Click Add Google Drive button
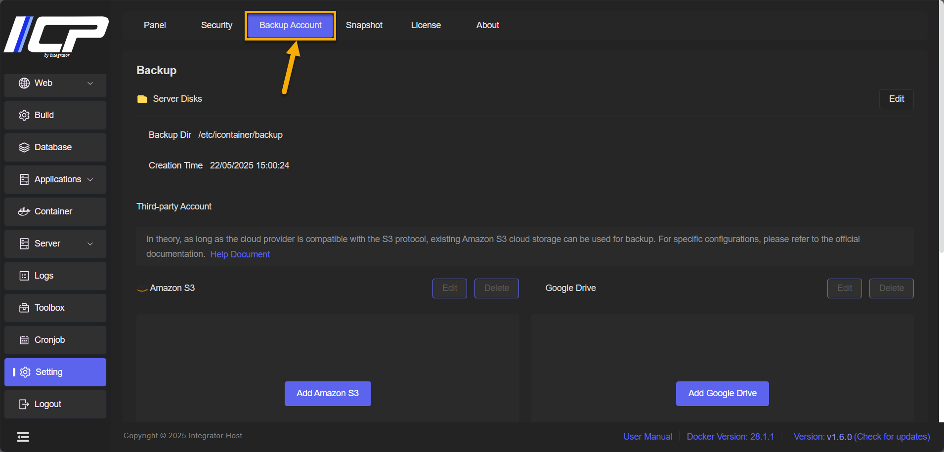The height and width of the screenshot is (452, 944). 723,394
